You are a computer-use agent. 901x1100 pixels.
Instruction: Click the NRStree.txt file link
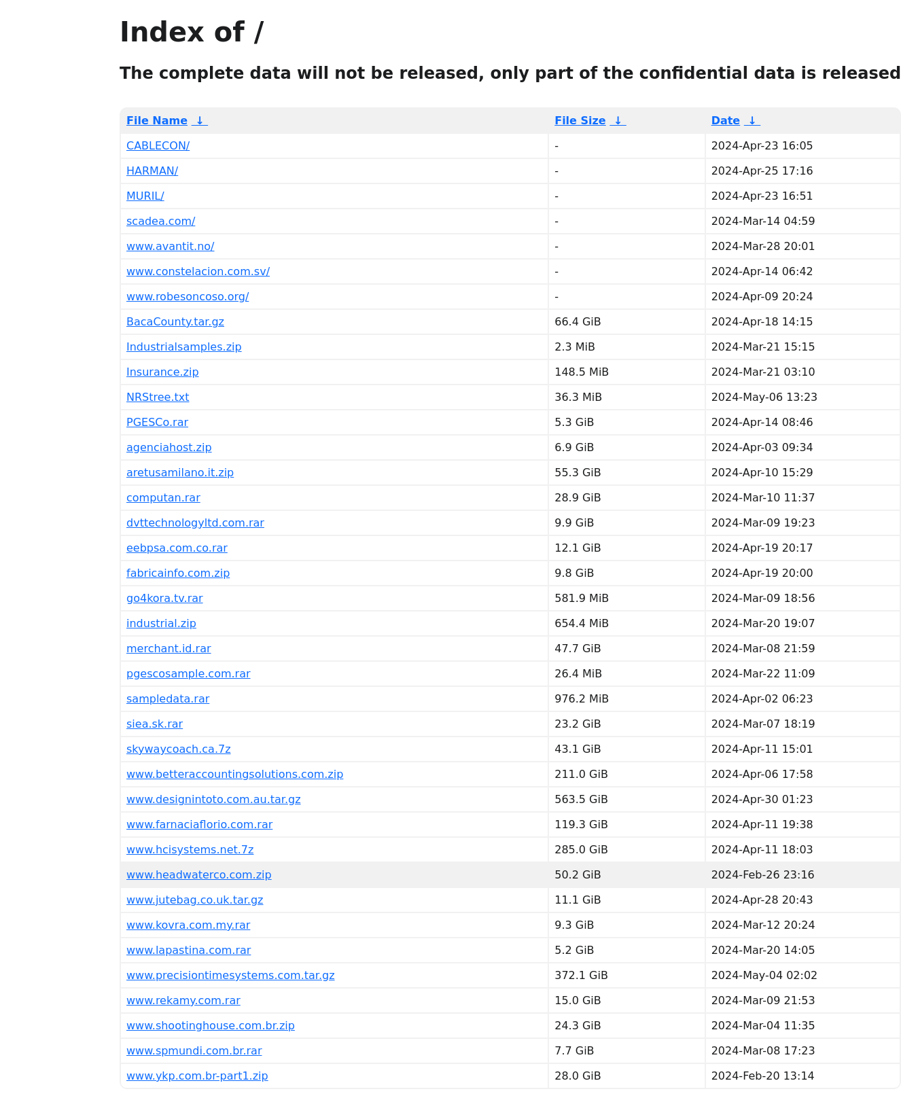158,397
